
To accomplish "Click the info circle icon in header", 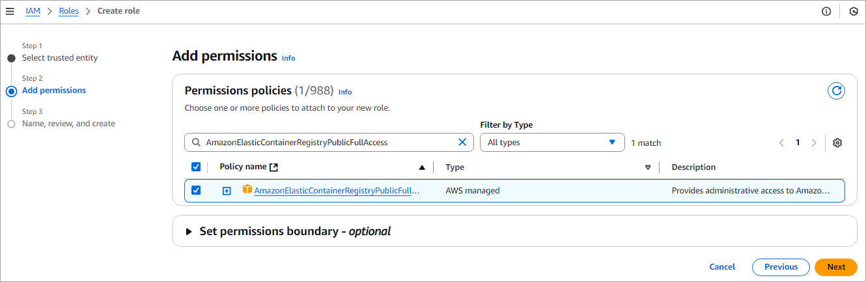I will [826, 11].
